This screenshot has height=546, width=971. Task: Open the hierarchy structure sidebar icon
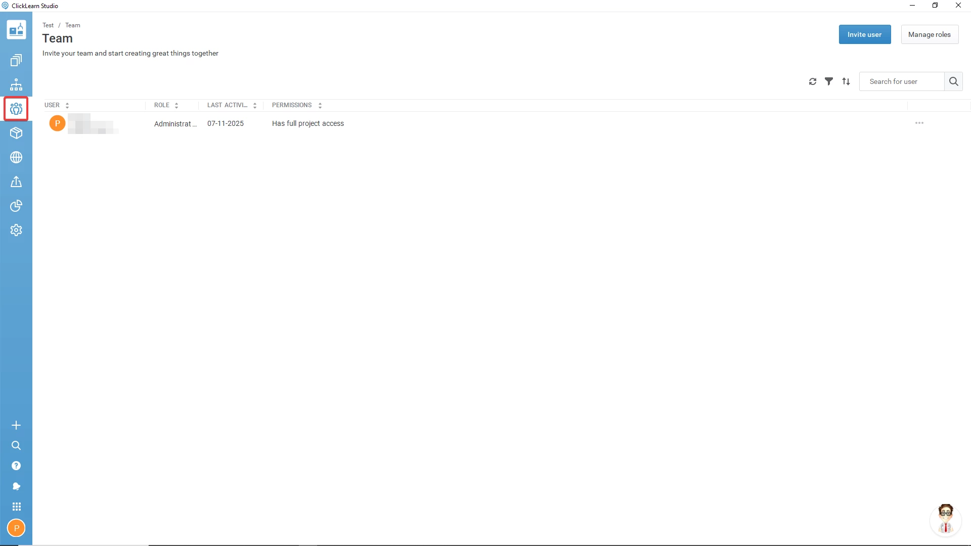click(x=16, y=84)
